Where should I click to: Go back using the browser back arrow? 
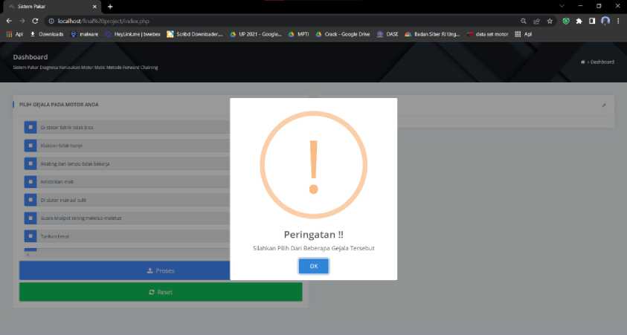click(9, 21)
